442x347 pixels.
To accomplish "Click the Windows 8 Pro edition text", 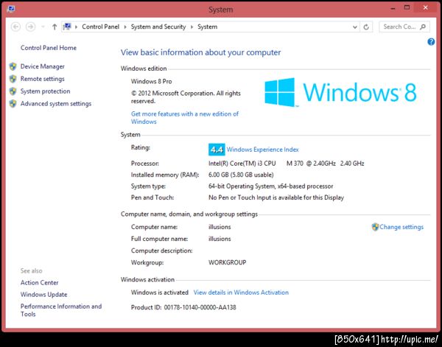I will coord(151,82).
